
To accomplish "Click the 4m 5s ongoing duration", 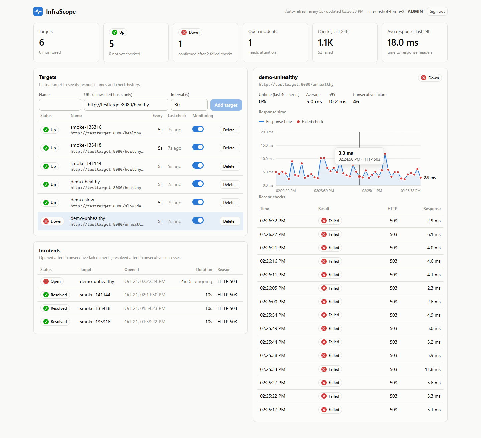I will point(197,281).
